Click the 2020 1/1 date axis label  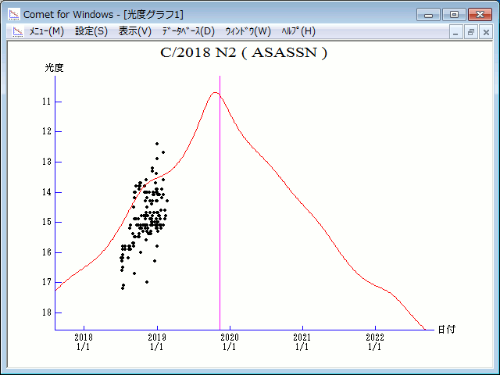pyautogui.click(x=229, y=341)
